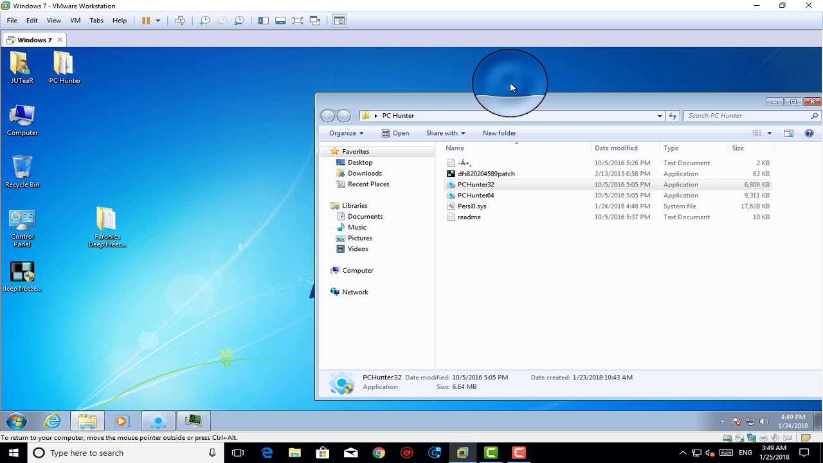This screenshot has width=823, height=463.
Task: Open the Organize dropdown menu
Action: point(345,133)
